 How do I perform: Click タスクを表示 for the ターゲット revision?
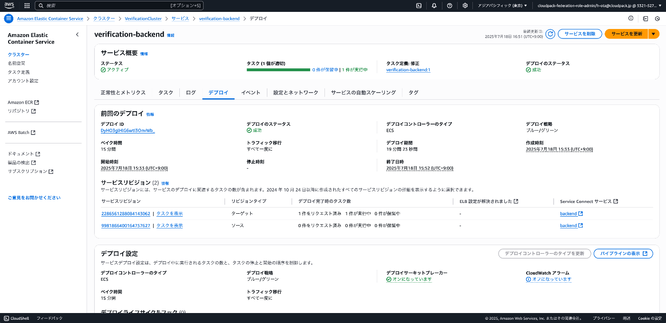pyautogui.click(x=169, y=214)
